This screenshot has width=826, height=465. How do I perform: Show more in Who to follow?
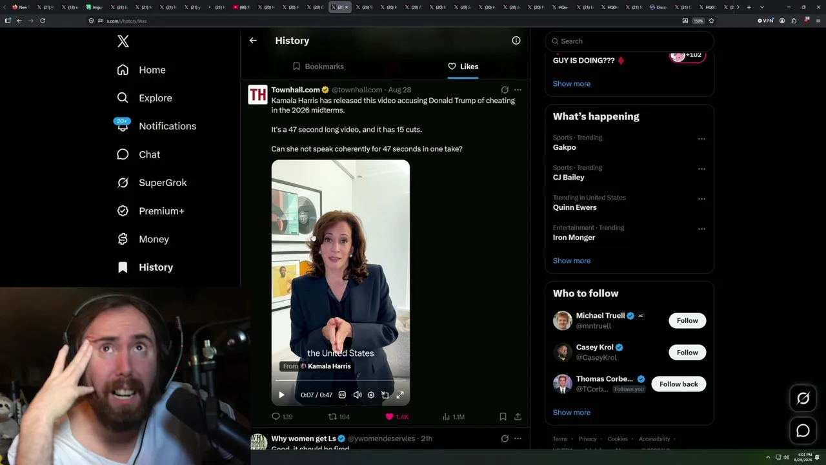pos(572,413)
